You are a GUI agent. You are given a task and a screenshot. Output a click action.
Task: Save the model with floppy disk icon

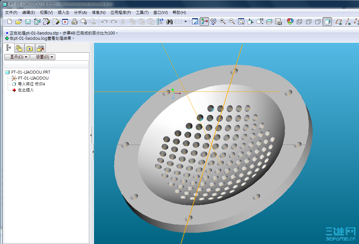[28, 22]
